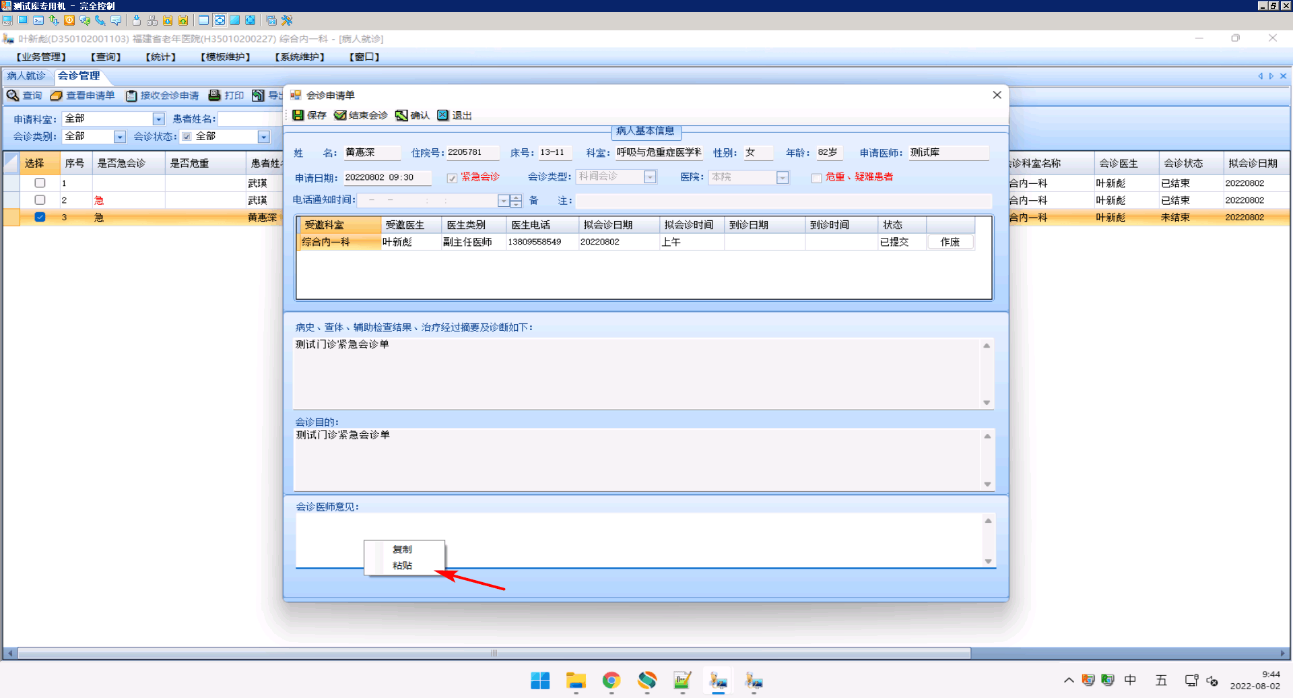Open the wrench and screwdriver settings icon
Viewport: 1293px width, 698px height.
pyautogui.click(x=287, y=20)
